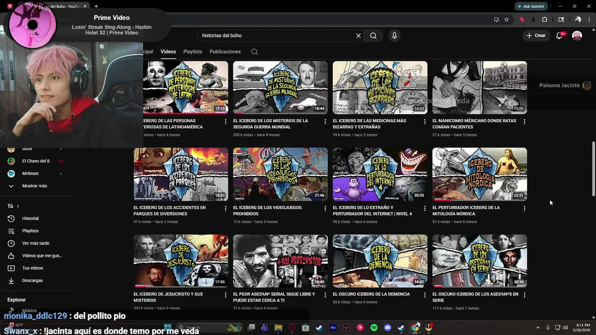Open options for Manicomio Méxicano video

(x=524, y=121)
